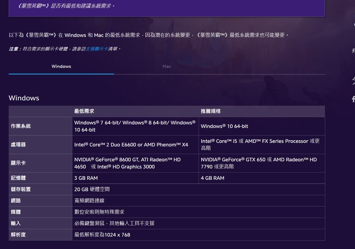Click the 處理器 row label
The image size is (355, 249).
[40, 145]
